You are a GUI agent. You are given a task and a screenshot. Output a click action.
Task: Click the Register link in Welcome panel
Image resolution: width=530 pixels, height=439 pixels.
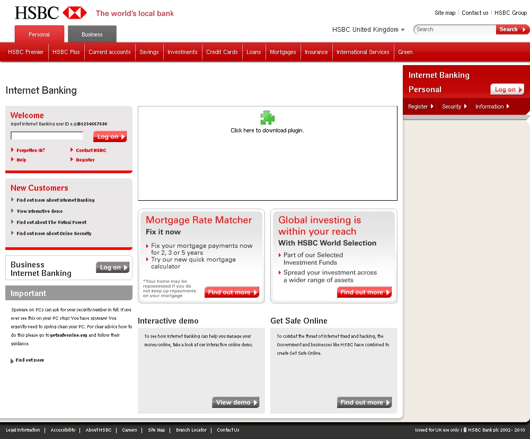click(85, 160)
